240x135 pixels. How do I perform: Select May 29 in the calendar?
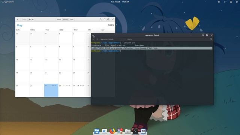(65, 90)
